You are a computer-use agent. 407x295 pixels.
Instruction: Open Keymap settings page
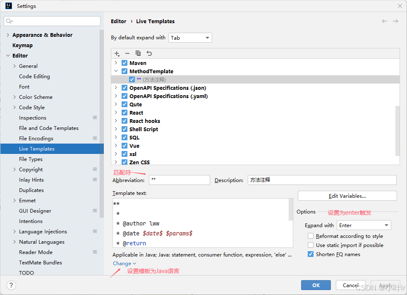23,45
